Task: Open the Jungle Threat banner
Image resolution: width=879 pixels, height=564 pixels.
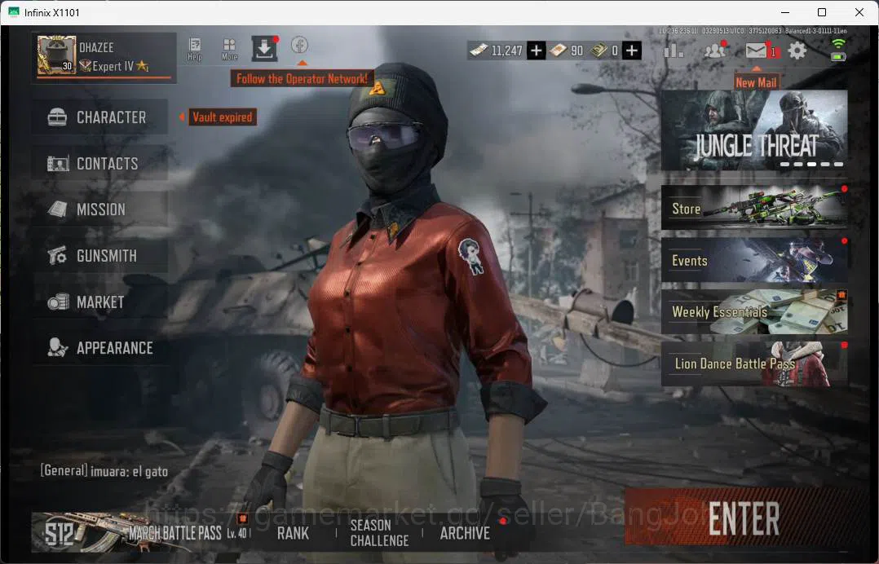Action: tap(754, 130)
